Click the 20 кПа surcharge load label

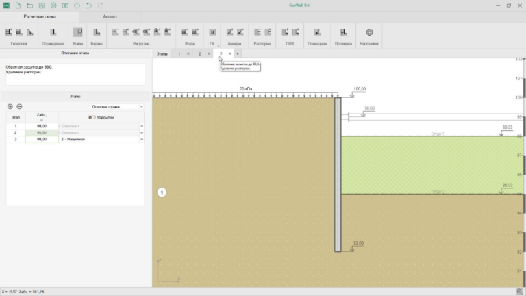click(246, 89)
